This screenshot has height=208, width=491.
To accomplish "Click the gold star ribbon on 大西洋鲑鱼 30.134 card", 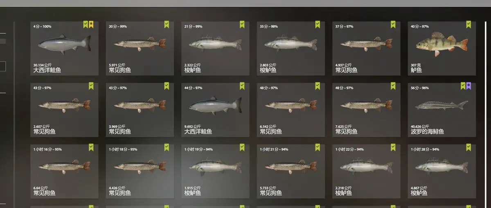I will click(x=91, y=25).
